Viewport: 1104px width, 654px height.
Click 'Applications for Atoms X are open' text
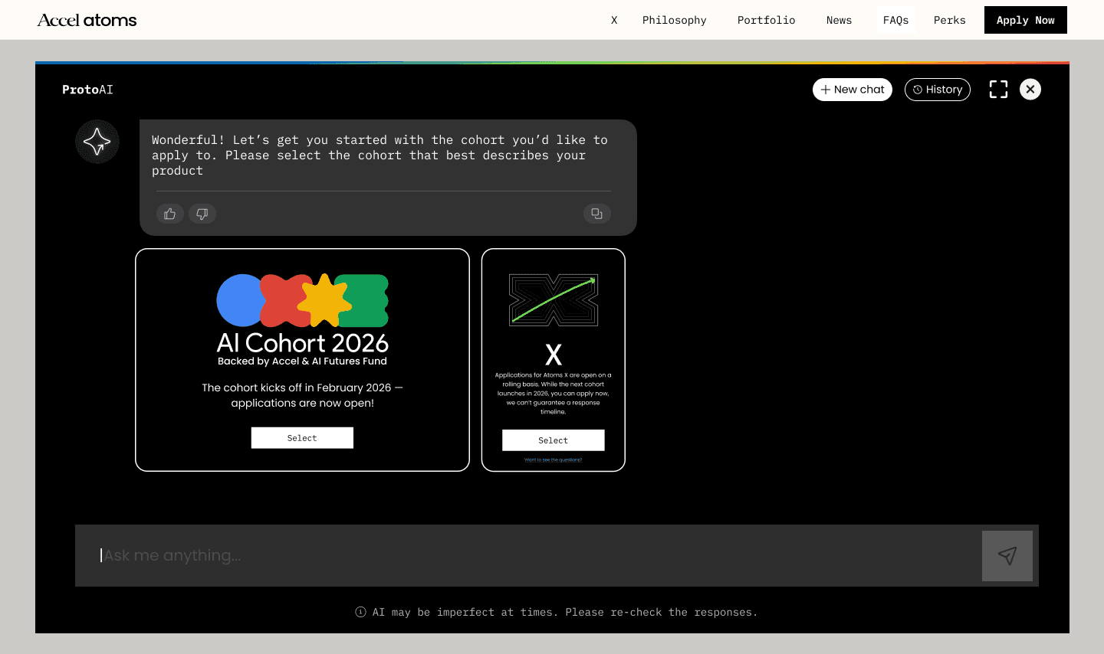tap(554, 394)
